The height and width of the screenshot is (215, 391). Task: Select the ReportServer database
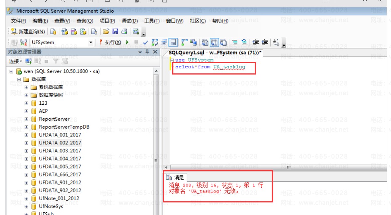pyautogui.click(x=54, y=119)
